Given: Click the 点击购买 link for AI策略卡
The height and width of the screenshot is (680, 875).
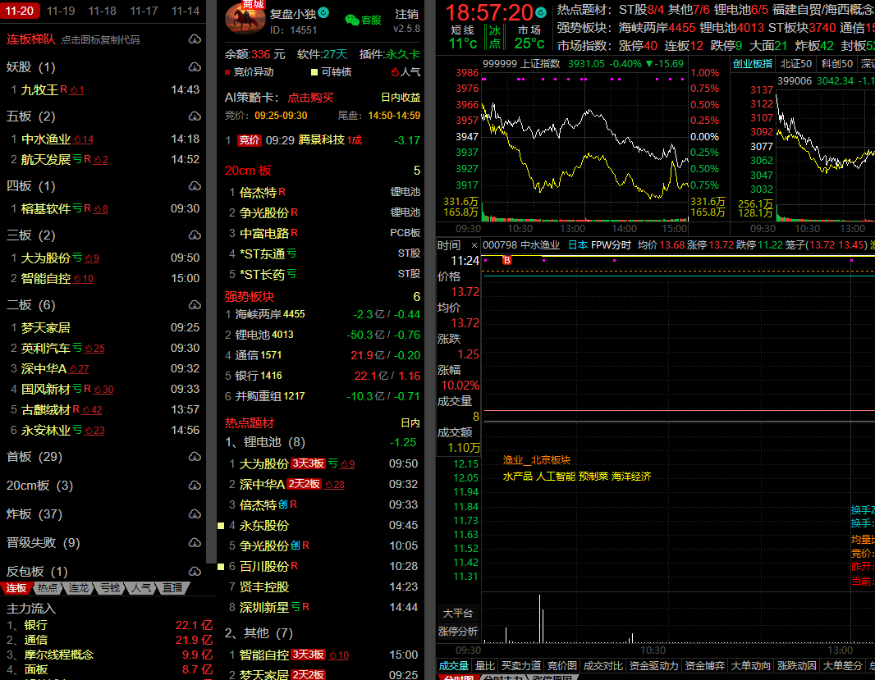Looking at the screenshot, I should click(x=310, y=98).
